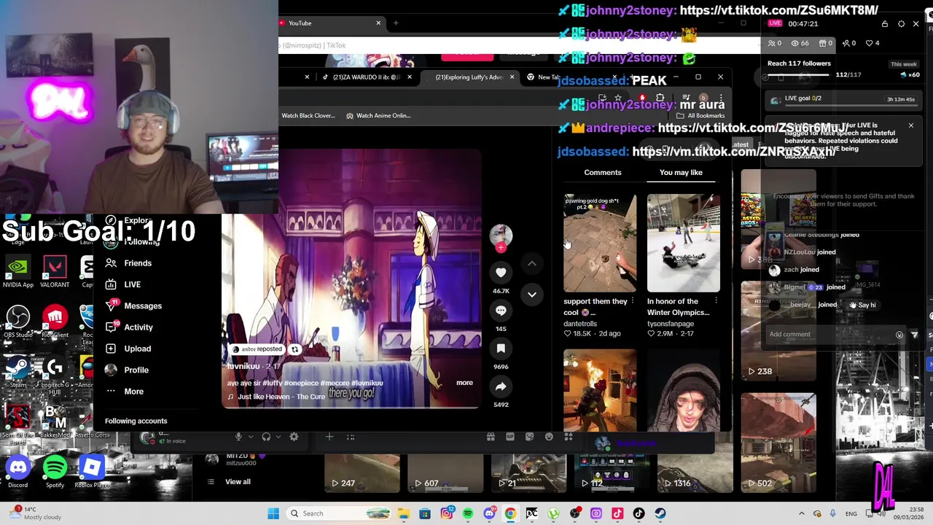Go to the previous video with the up arrow
This screenshot has height=525, width=933.
coord(532,263)
